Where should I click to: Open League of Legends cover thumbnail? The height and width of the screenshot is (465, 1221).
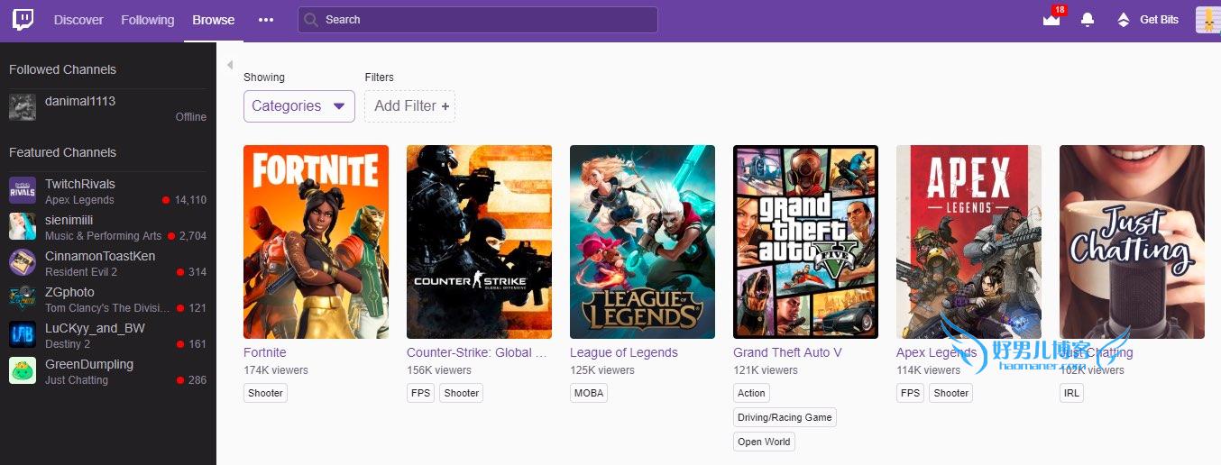(642, 242)
